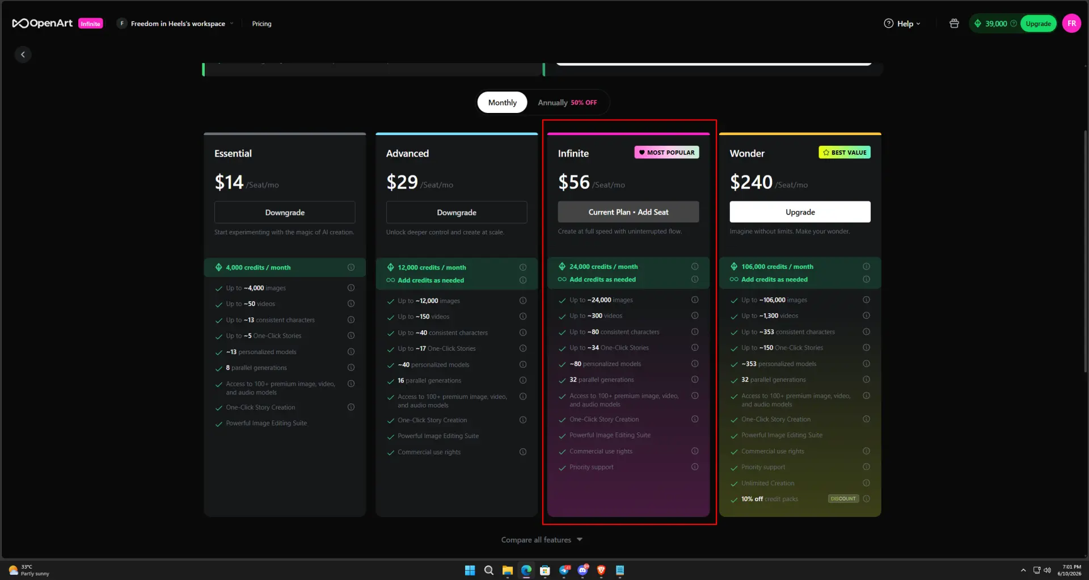Viewport: 1089px width, 580px height.
Task: Open Telegram from the taskbar
Action: (564, 570)
